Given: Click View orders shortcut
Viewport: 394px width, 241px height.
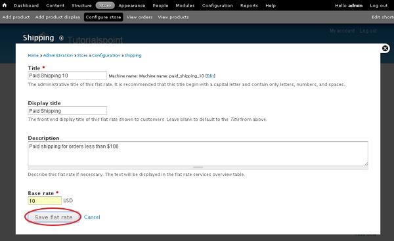Looking at the screenshot, I should [140, 17].
